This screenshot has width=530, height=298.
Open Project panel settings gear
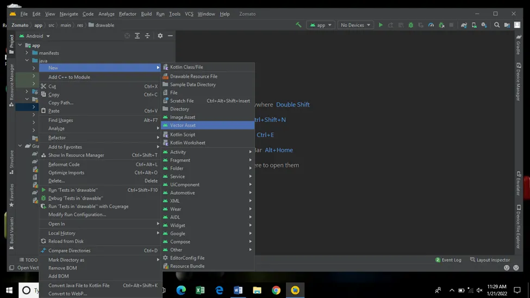[160, 36]
